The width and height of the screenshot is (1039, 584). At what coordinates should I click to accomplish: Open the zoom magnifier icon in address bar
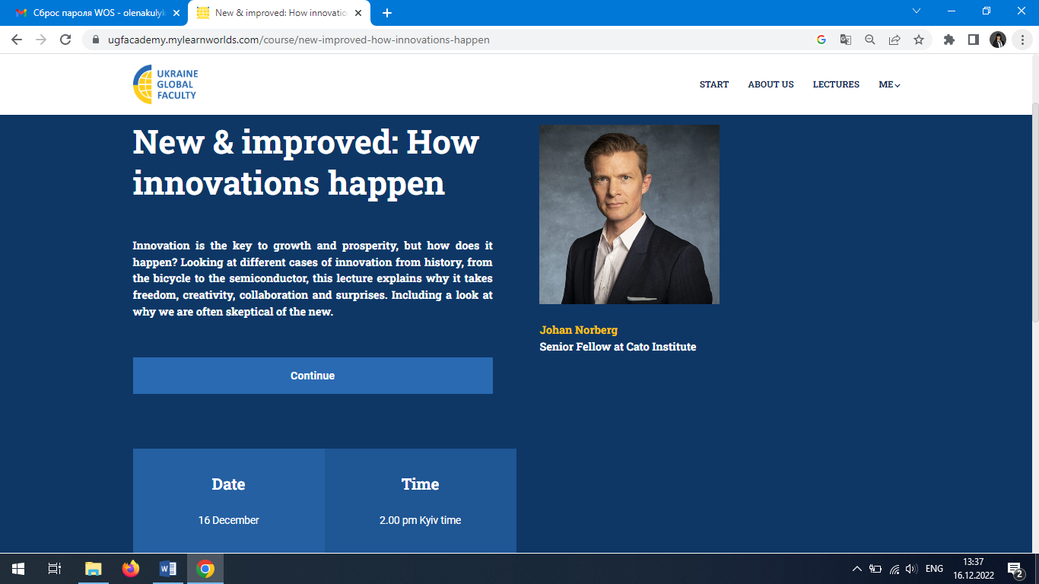point(870,40)
